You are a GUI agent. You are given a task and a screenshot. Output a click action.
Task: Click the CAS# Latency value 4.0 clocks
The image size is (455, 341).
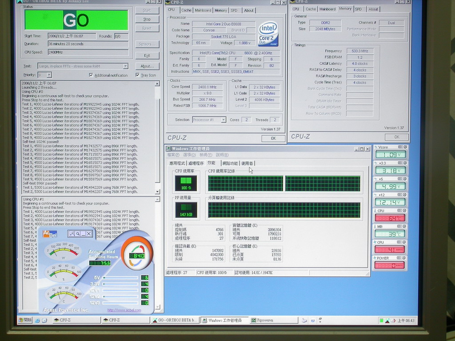360,63
